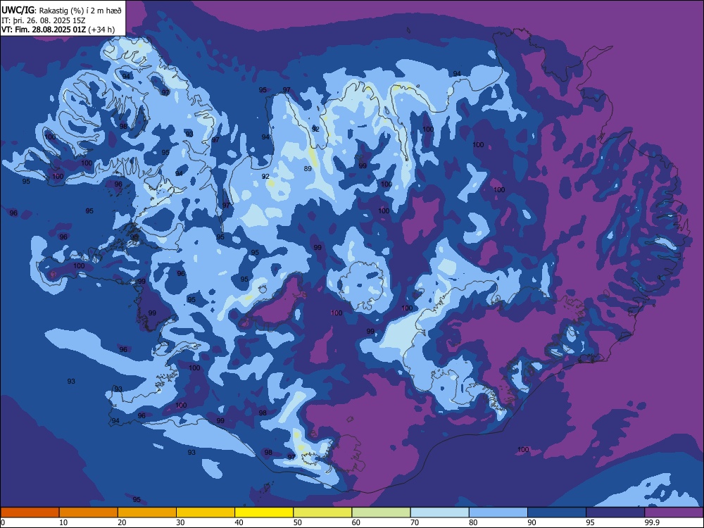Screen dimensions: 704x528
Task: Click the '80' legend scale label
Action: pos(473,522)
